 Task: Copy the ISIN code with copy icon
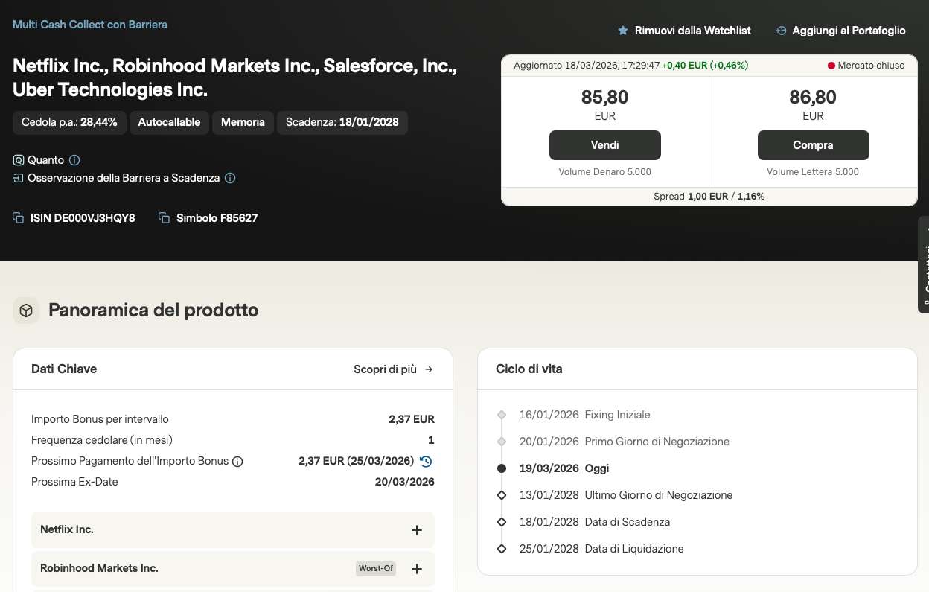(x=19, y=218)
